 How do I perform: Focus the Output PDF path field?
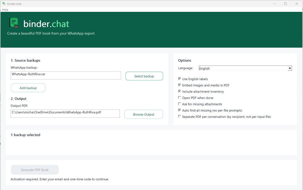tap(65, 114)
